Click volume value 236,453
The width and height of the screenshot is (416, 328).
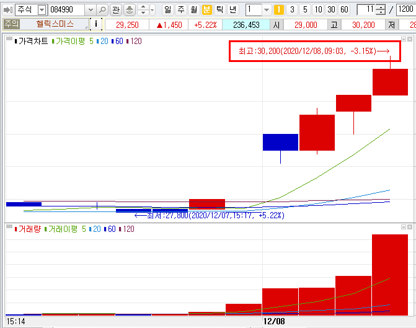pos(246,25)
